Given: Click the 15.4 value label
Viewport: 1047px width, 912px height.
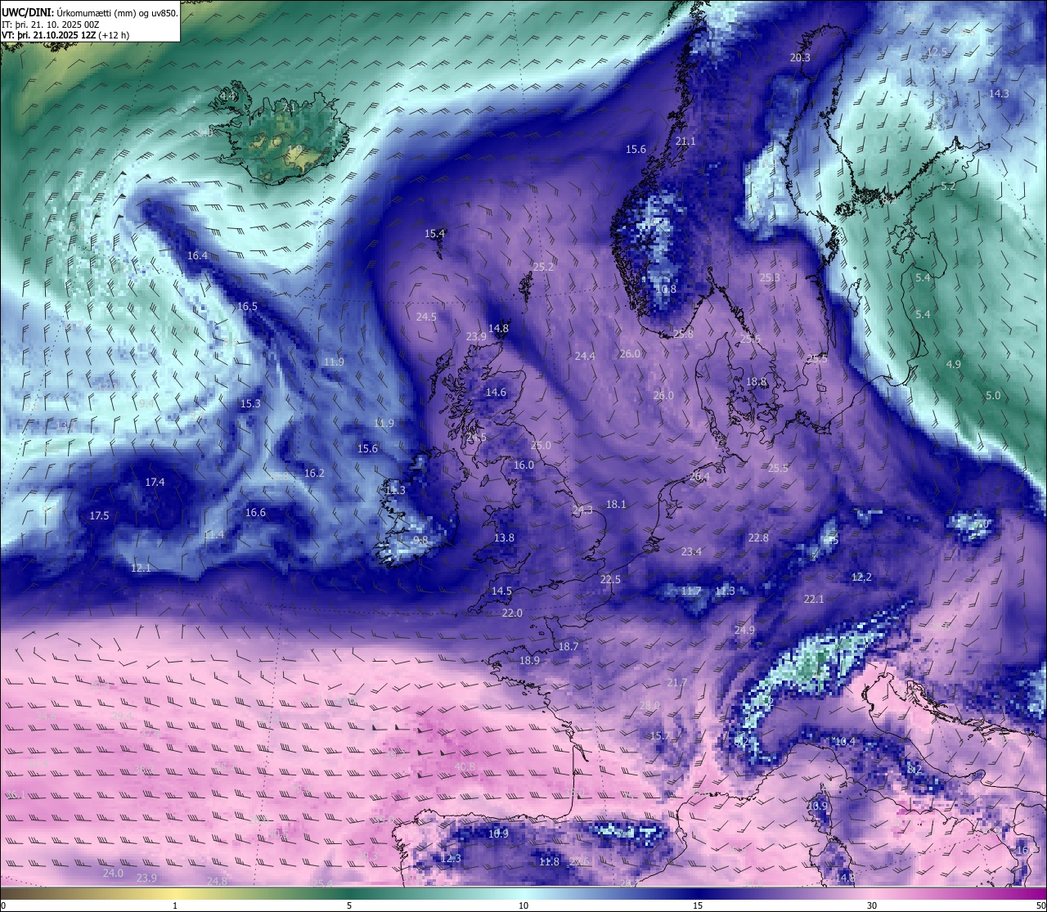Looking at the screenshot, I should point(434,234).
